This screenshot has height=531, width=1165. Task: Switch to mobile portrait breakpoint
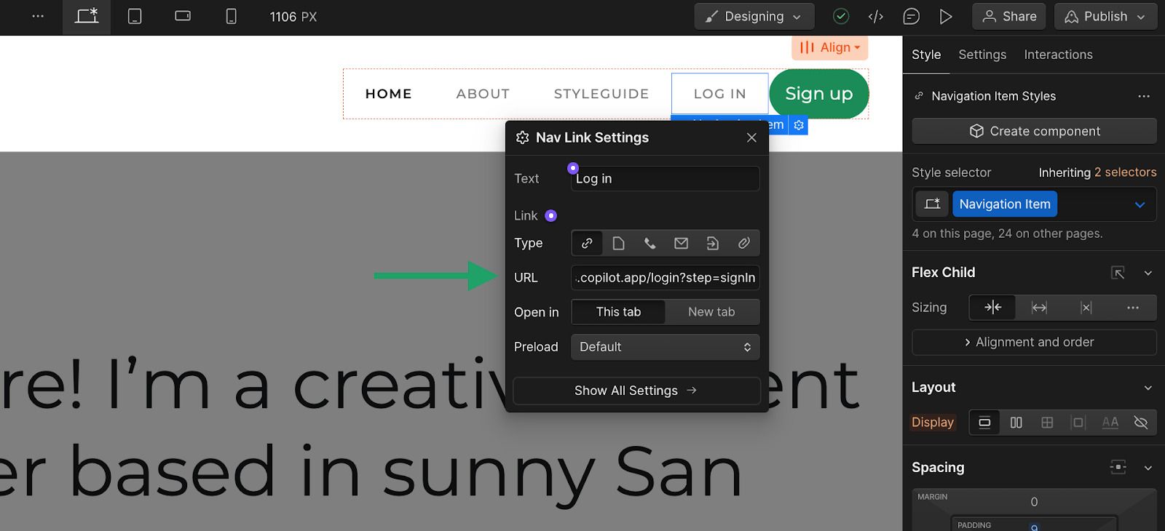click(231, 17)
